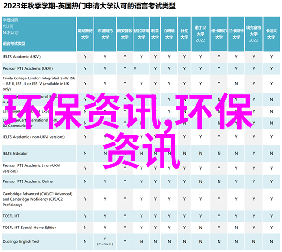This screenshot has height=252, width=282.
Task: Click the 兰卡斯特大学 column header
Action: [x=236, y=34]
